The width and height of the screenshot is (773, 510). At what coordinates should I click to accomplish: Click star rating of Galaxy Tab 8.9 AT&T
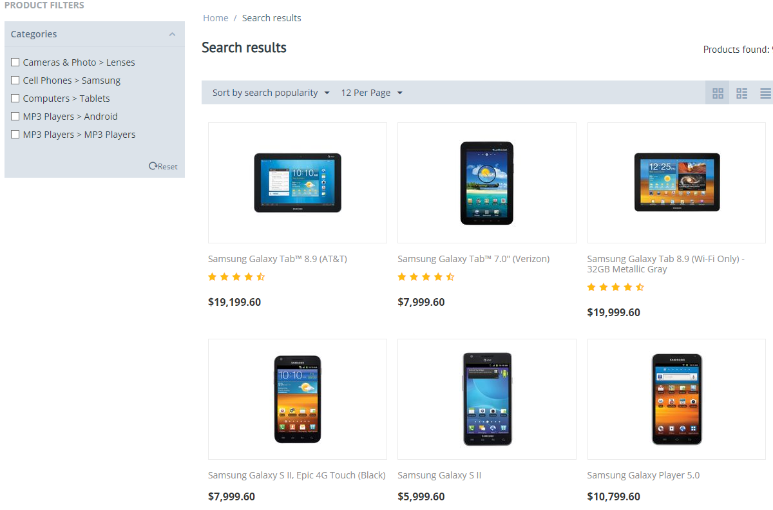click(x=236, y=277)
